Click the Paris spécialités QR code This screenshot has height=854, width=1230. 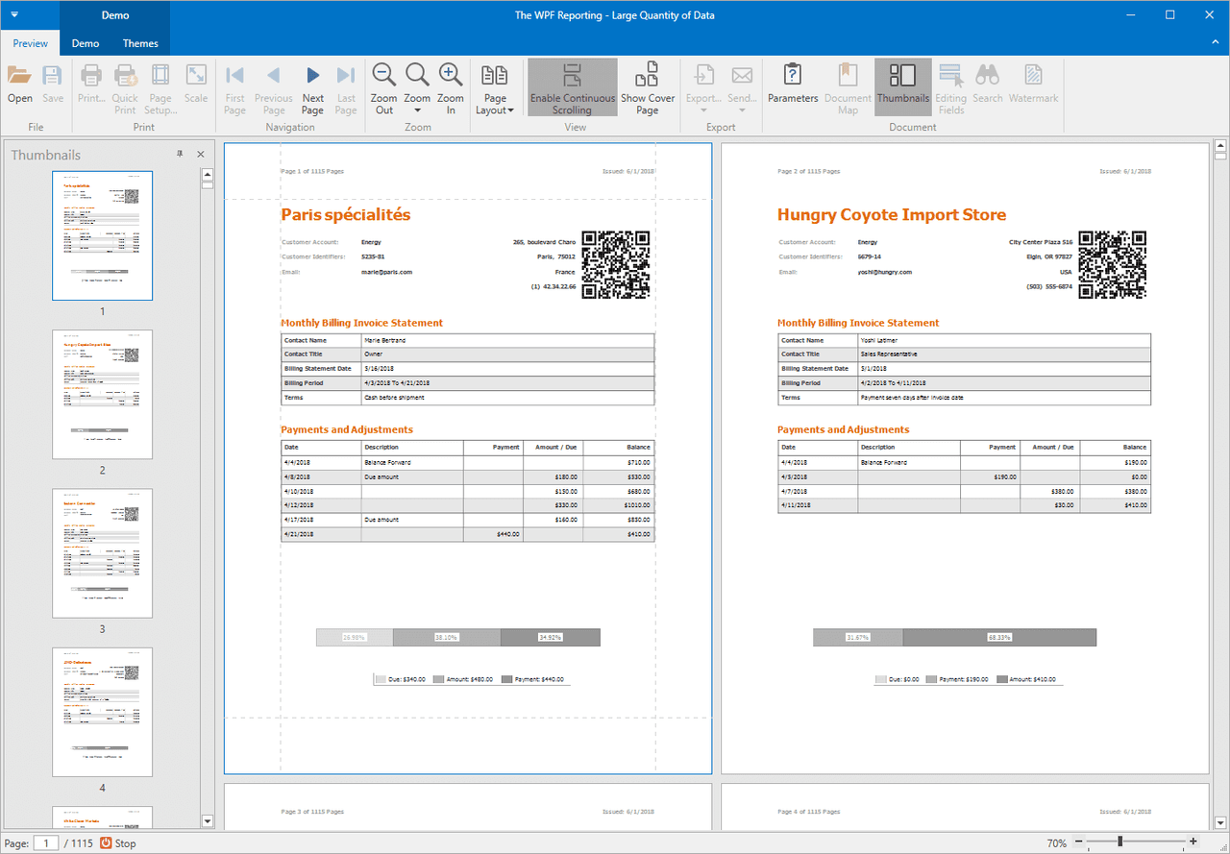617,265
